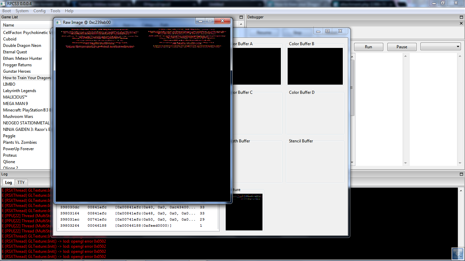Open the debugger thread dropdown

pos(440,47)
